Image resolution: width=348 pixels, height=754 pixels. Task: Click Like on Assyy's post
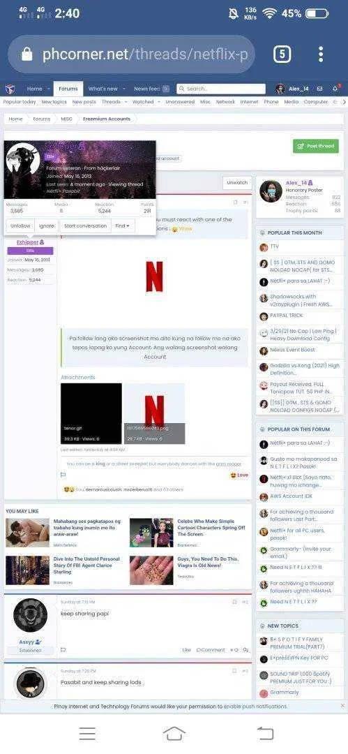click(x=186, y=650)
